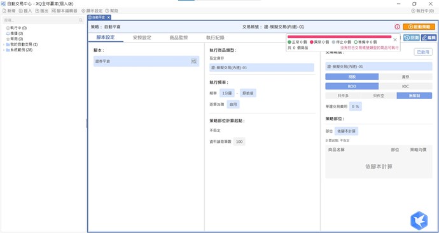The height and width of the screenshot is (233, 439).
Task: Click the 回測 backtest button
Action: click(x=412, y=37)
